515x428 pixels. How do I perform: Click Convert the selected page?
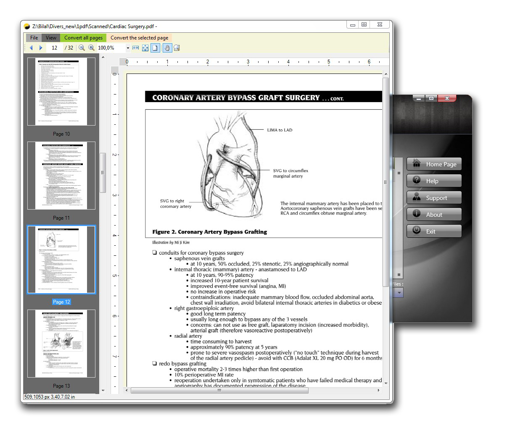click(x=140, y=38)
